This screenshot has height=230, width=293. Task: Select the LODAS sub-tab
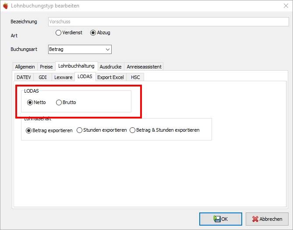(x=85, y=77)
